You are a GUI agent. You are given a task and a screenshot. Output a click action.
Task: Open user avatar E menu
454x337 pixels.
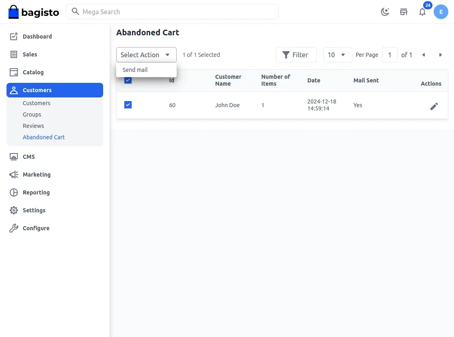(x=441, y=12)
